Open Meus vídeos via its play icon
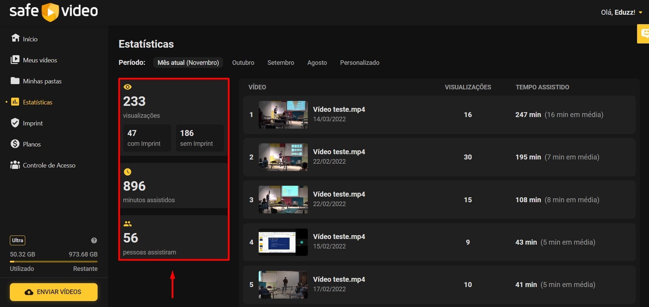 point(15,60)
